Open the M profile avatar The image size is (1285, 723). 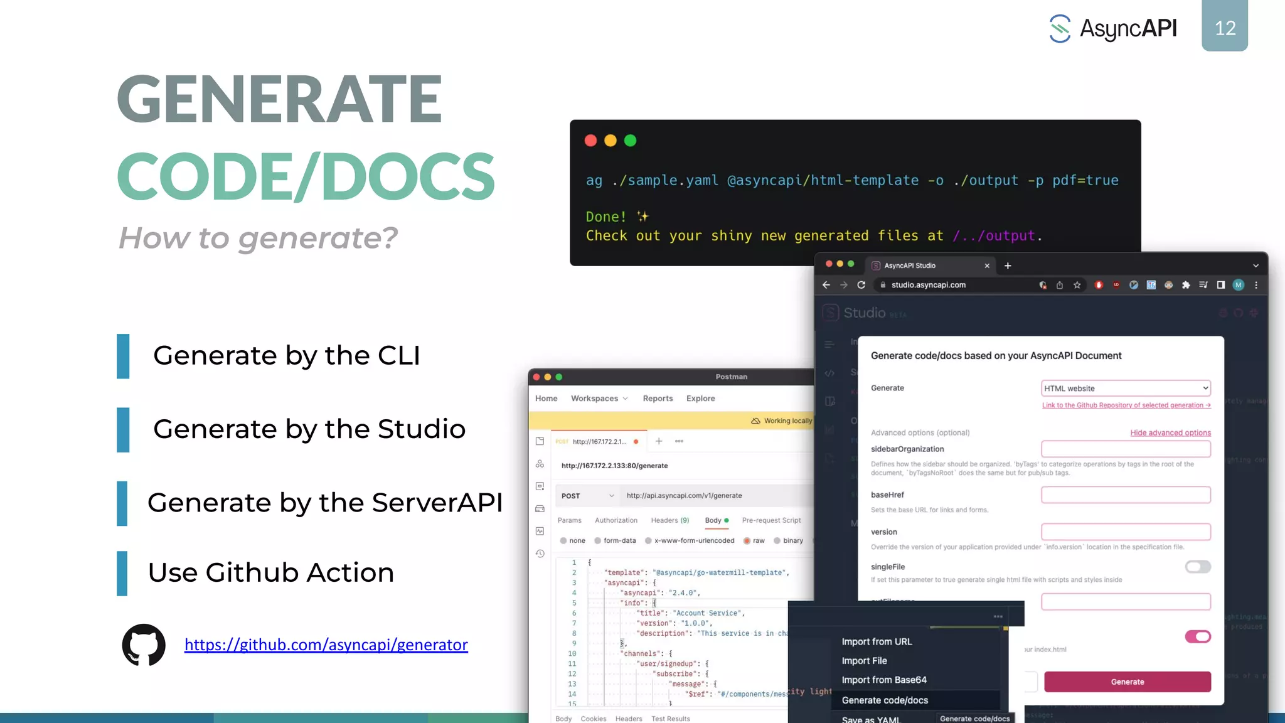point(1239,285)
